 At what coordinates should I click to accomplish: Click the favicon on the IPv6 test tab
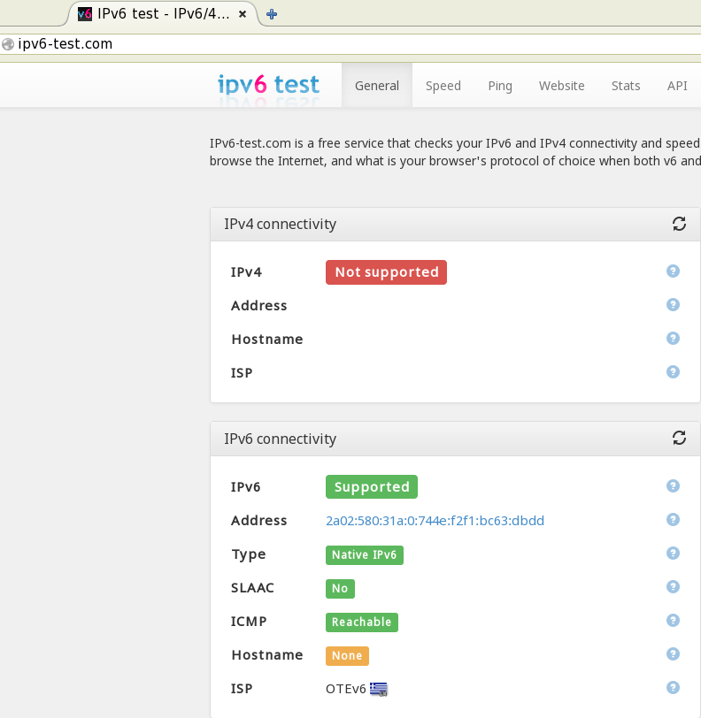(x=86, y=14)
